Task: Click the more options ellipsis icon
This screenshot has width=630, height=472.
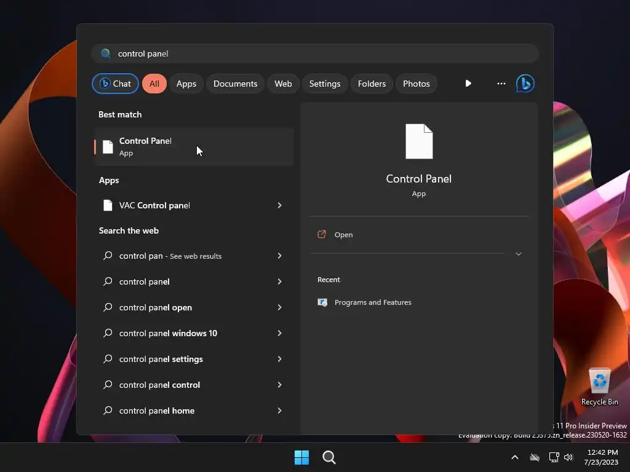Action: click(501, 84)
